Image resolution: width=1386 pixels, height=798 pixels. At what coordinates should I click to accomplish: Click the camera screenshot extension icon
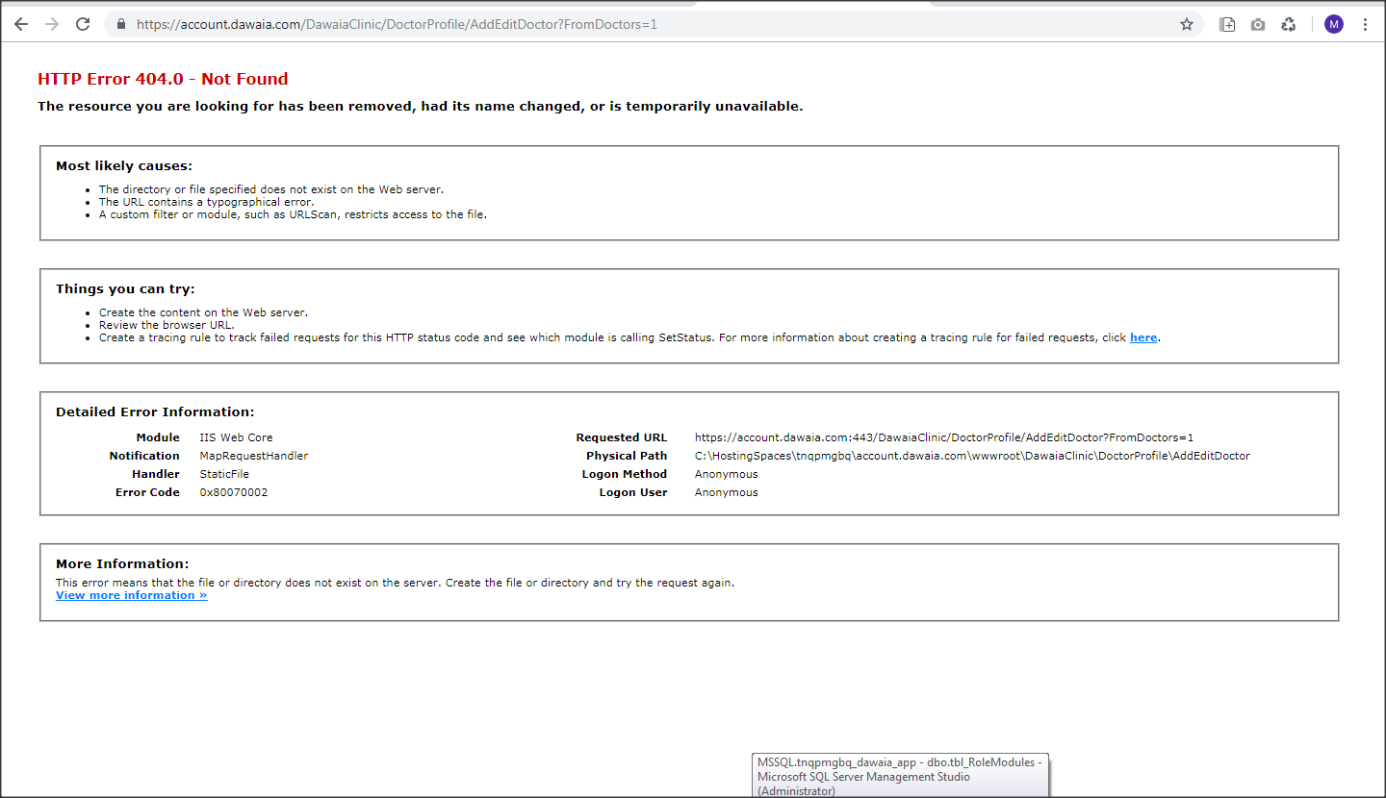click(1258, 24)
